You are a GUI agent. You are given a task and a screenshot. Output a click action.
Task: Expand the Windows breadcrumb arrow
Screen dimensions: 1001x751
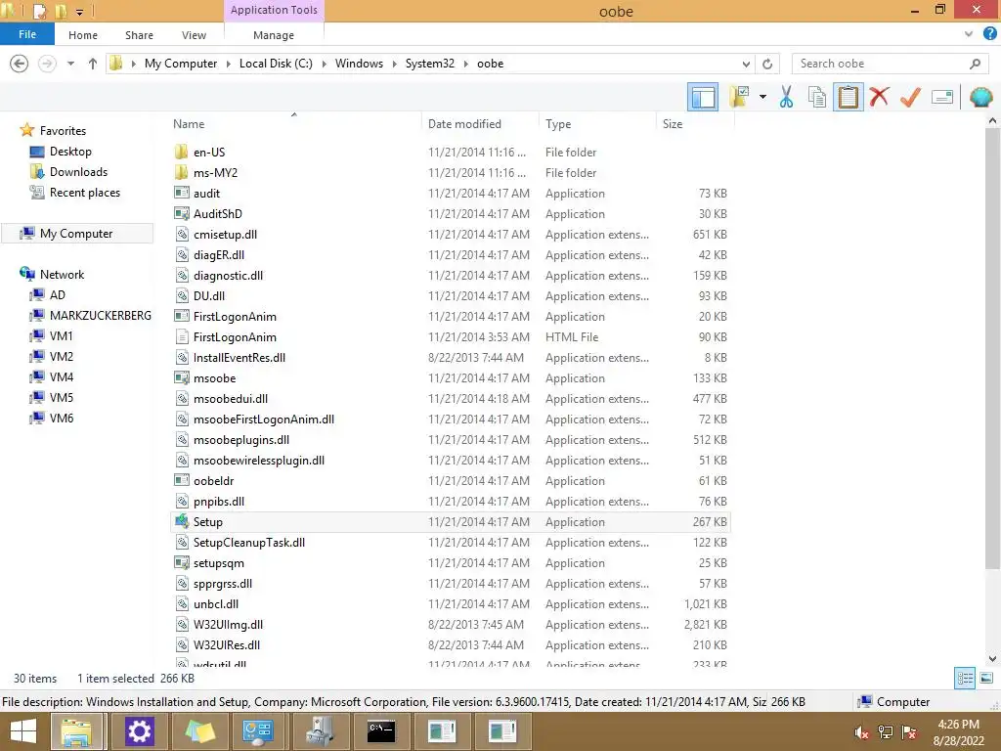pyautogui.click(x=395, y=64)
